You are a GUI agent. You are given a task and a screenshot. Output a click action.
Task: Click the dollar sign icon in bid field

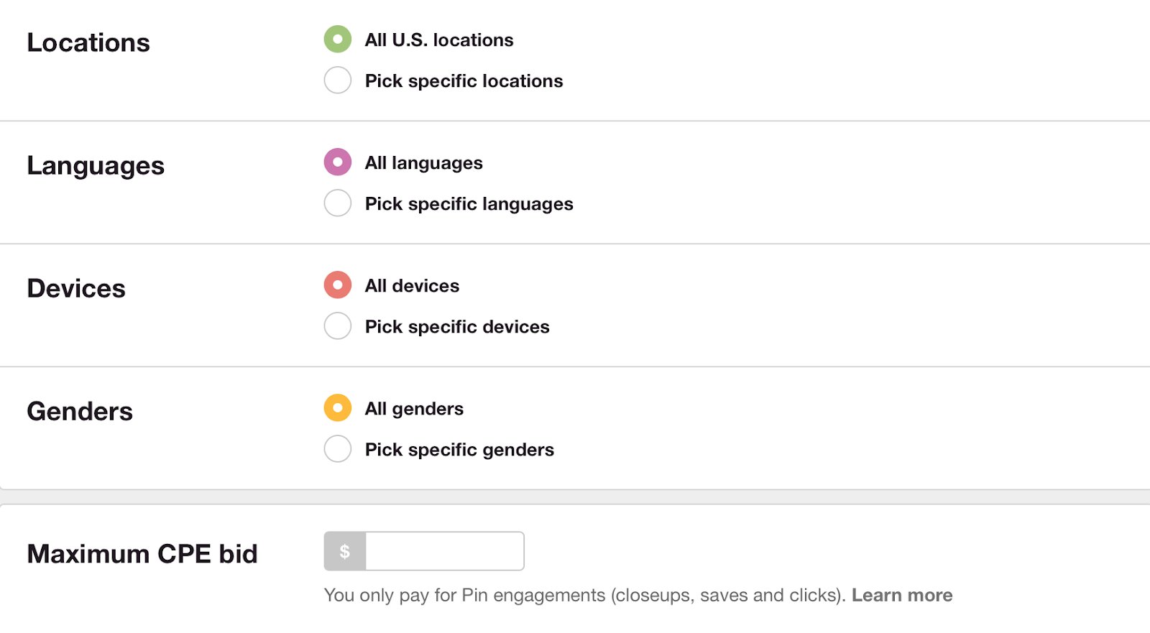coord(345,551)
